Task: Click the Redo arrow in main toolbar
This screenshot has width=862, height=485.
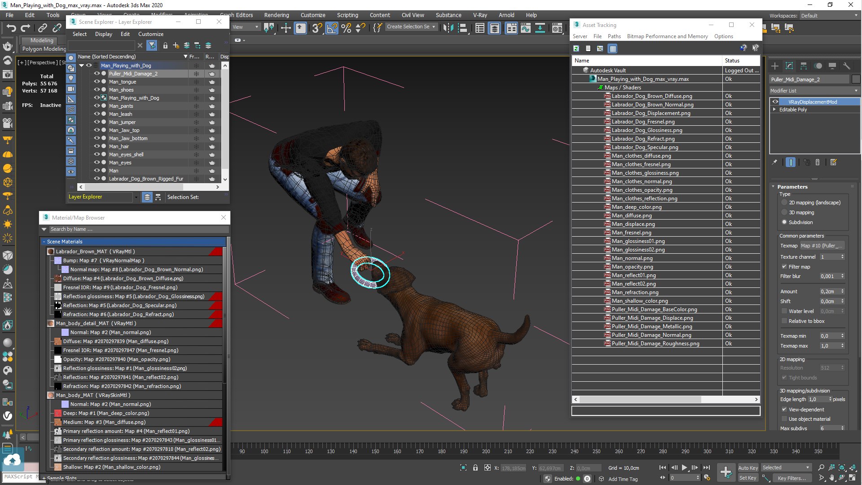Action: pyautogui.click(x=26, y=28)
